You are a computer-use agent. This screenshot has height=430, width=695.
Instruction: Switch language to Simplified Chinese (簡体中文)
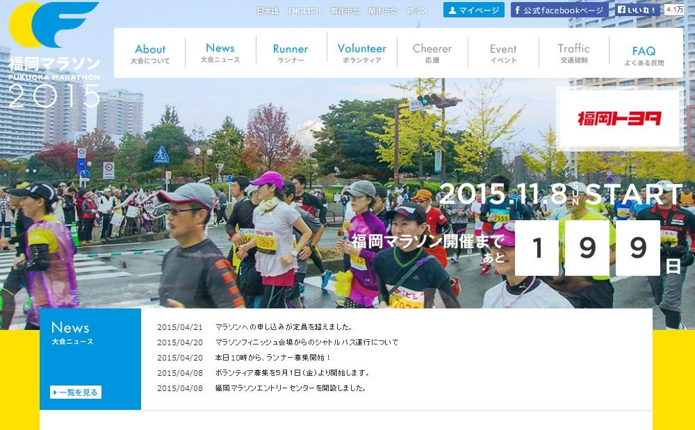tap(382, 11)
